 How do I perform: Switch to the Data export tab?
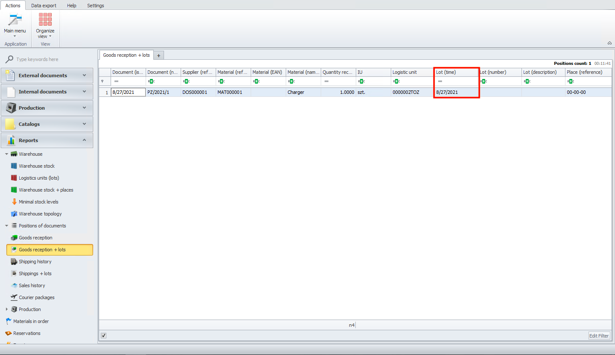[44, 6]
